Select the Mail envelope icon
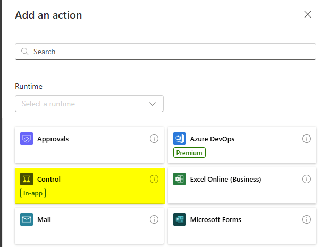This screenshot has width=329, height=247. click(27, 219)
